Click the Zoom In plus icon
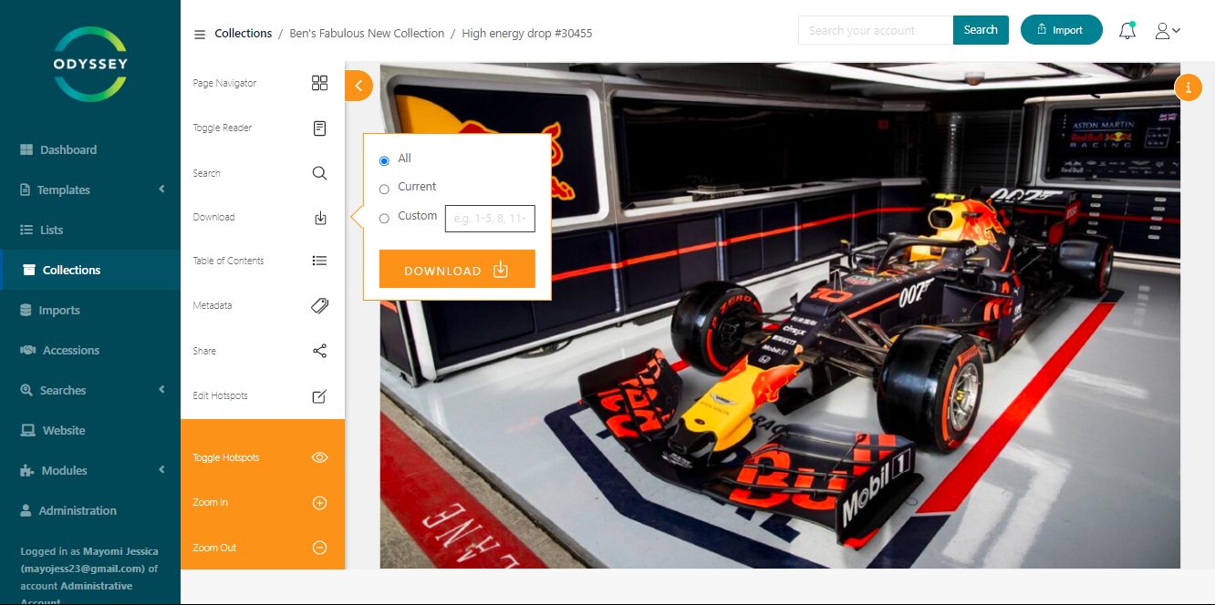Screen dimensions: 1215x605 [x=319, y=503]
